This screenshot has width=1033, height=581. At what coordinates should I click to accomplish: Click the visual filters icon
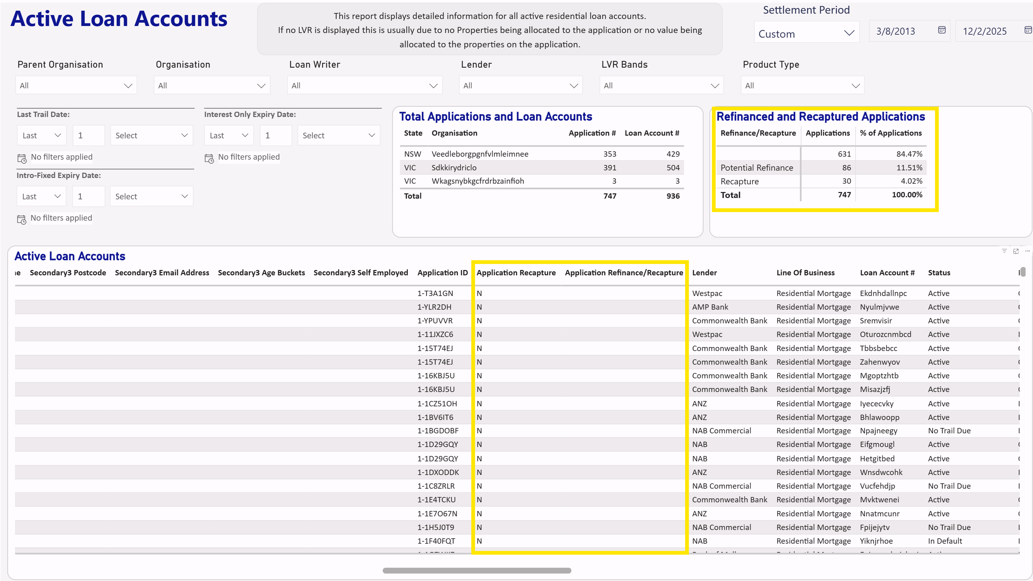(1004, 251)
